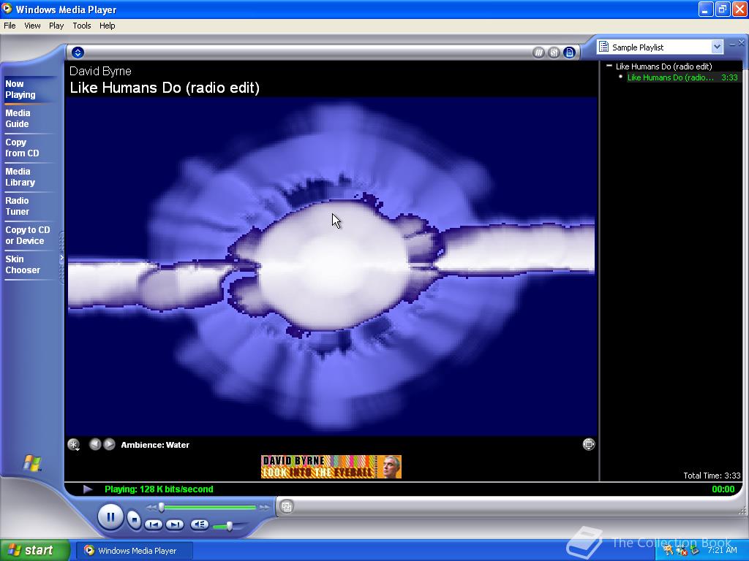Viewport: 749px width, 561px height.
Task: Open the visualization selection menu button
Action: [x=74, y=445]
